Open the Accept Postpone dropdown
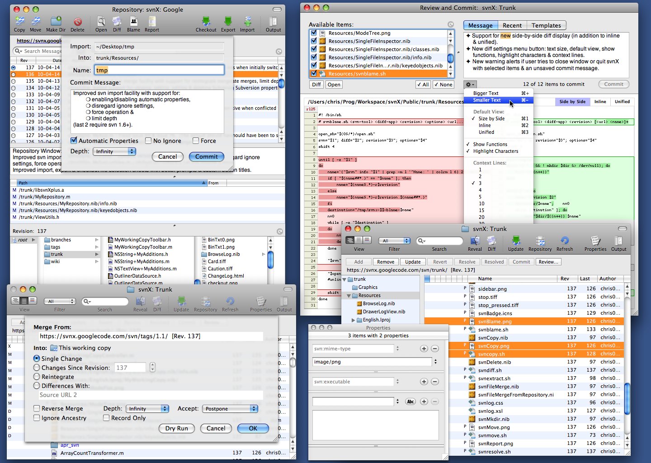Viewport: 651px width, 463px height. click(x=230, y=409)
